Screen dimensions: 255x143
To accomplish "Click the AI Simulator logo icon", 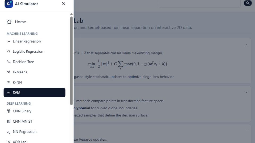I will click(x=8, y=4).
